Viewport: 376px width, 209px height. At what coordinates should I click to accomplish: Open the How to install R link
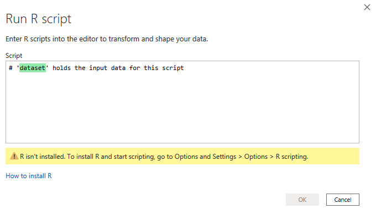(x=29, y=176)
